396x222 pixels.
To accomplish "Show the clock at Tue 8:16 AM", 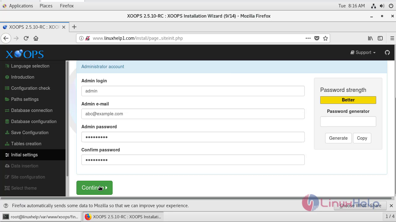I will click(351, 6).
